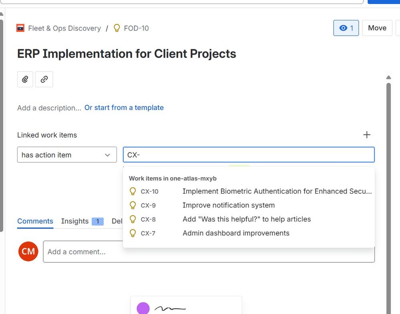Click the plus icon to add linked work item

(366, 135)
